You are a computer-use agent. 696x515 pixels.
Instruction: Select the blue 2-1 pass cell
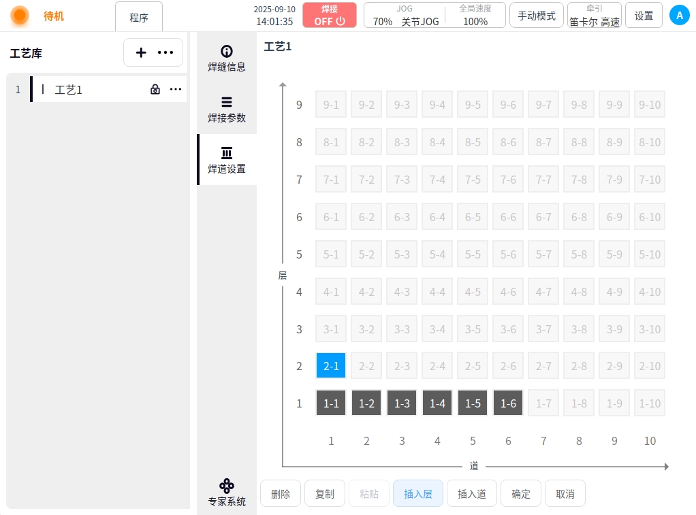(x=331, y=366)
